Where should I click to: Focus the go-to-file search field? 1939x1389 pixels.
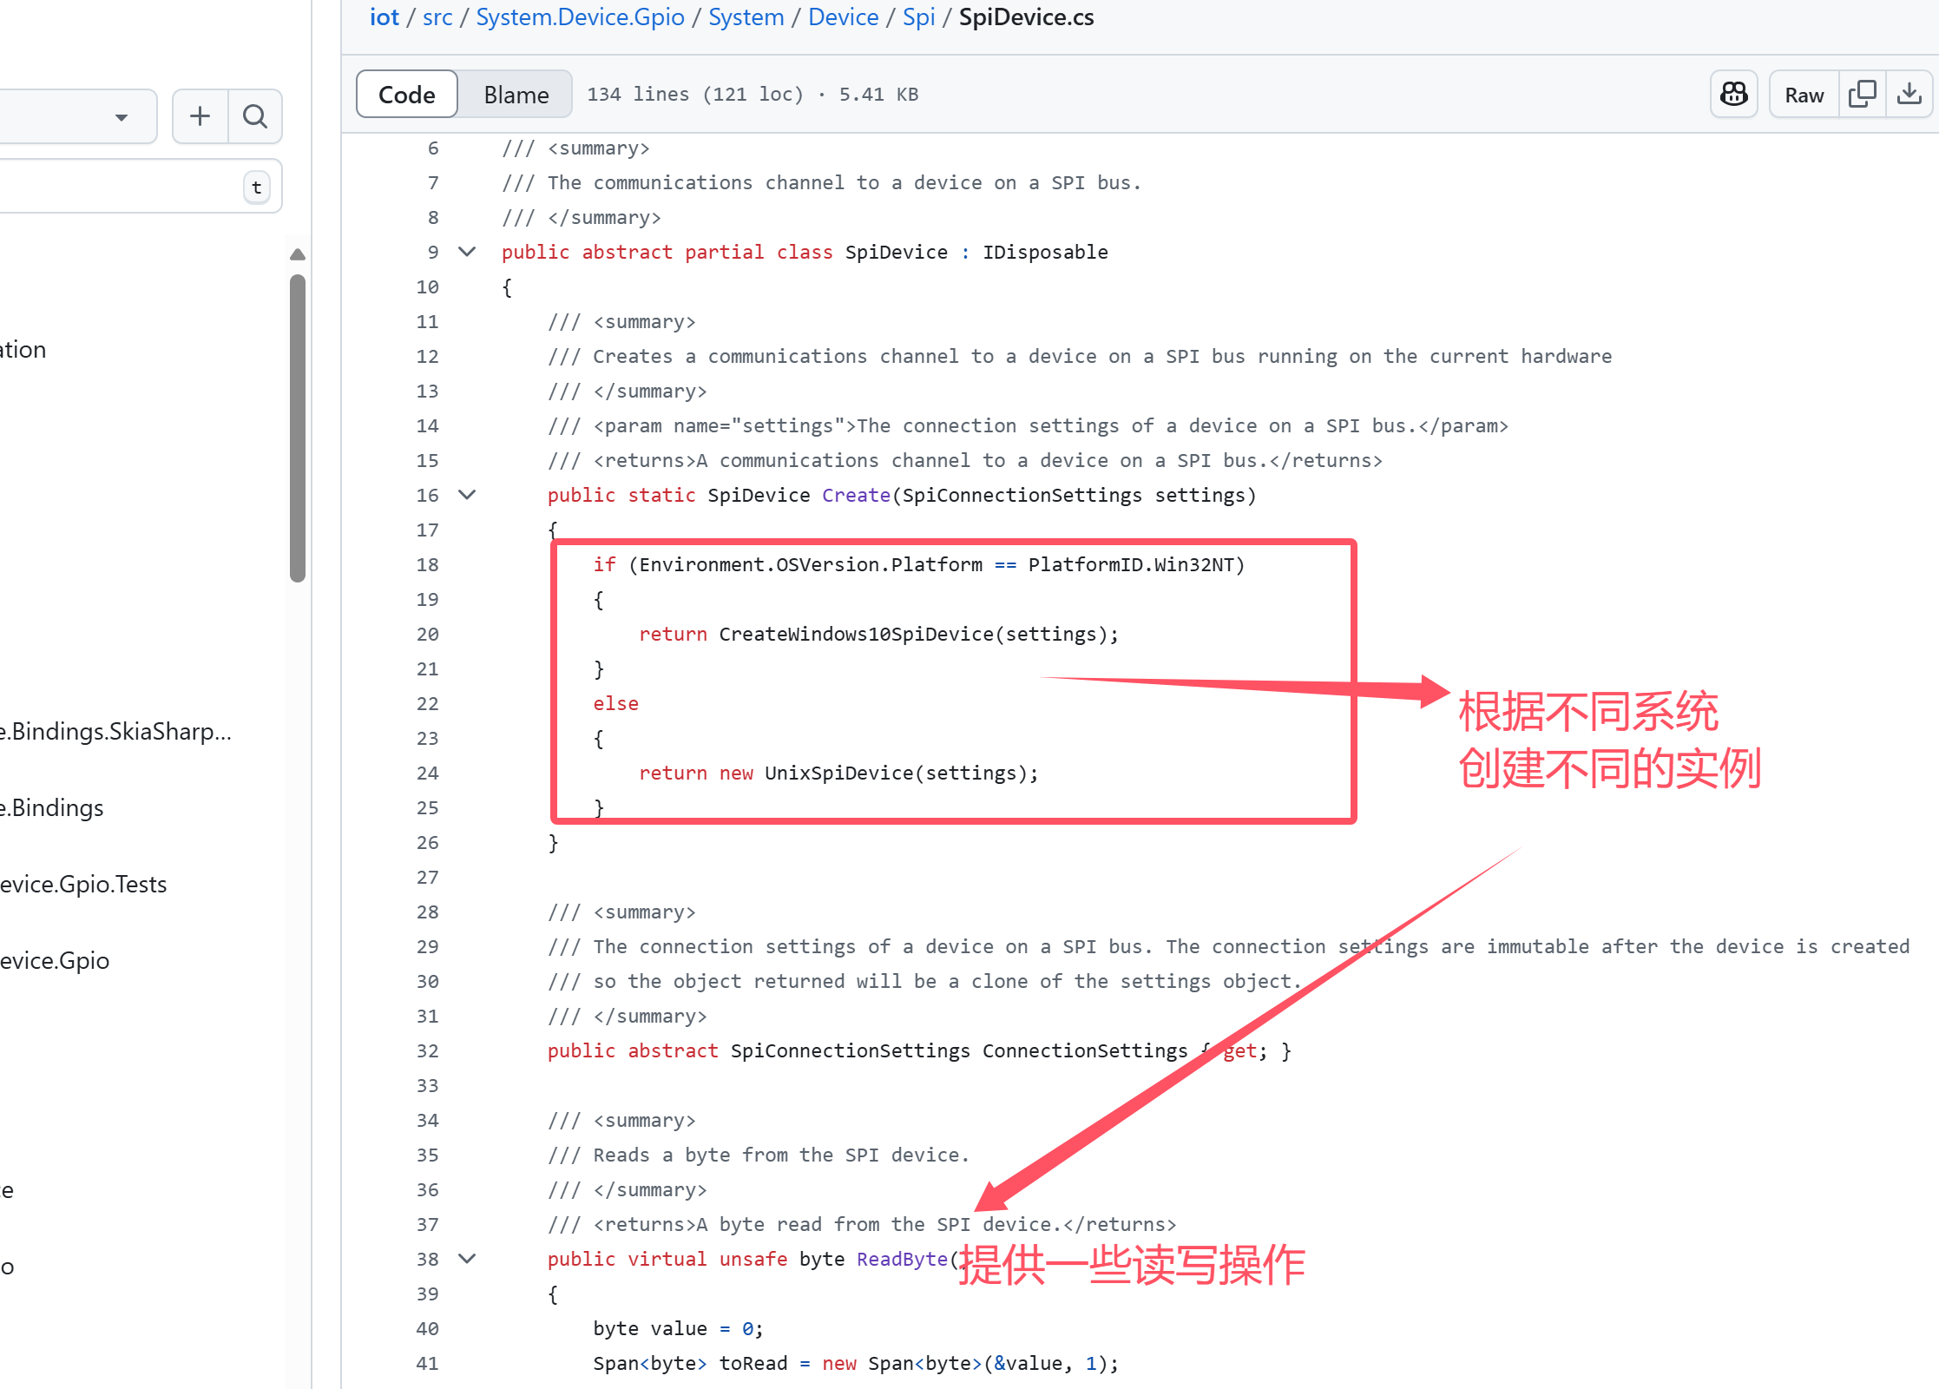(x=113, y=187)
